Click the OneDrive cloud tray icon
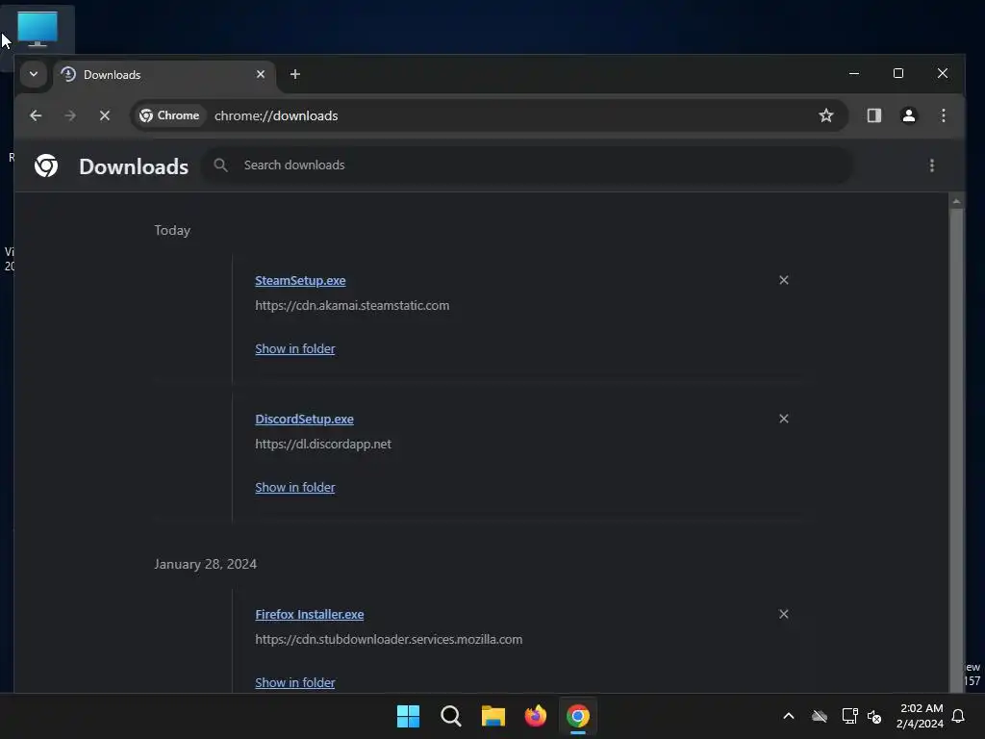 pyautogui.click(x=820, y=716)
